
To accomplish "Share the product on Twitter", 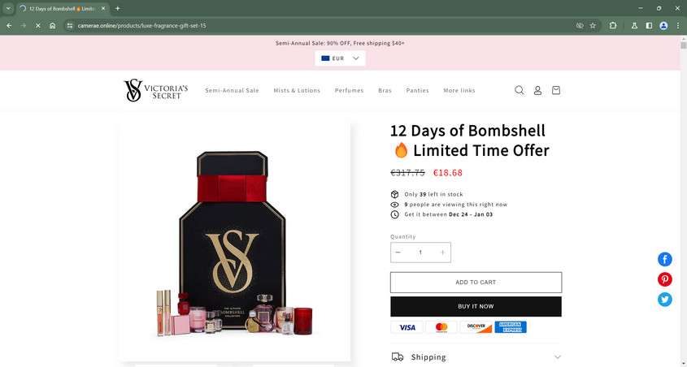I will click(665, 300).
